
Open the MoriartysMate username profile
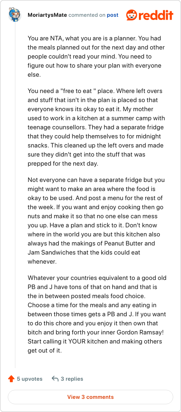coord(48,15)
